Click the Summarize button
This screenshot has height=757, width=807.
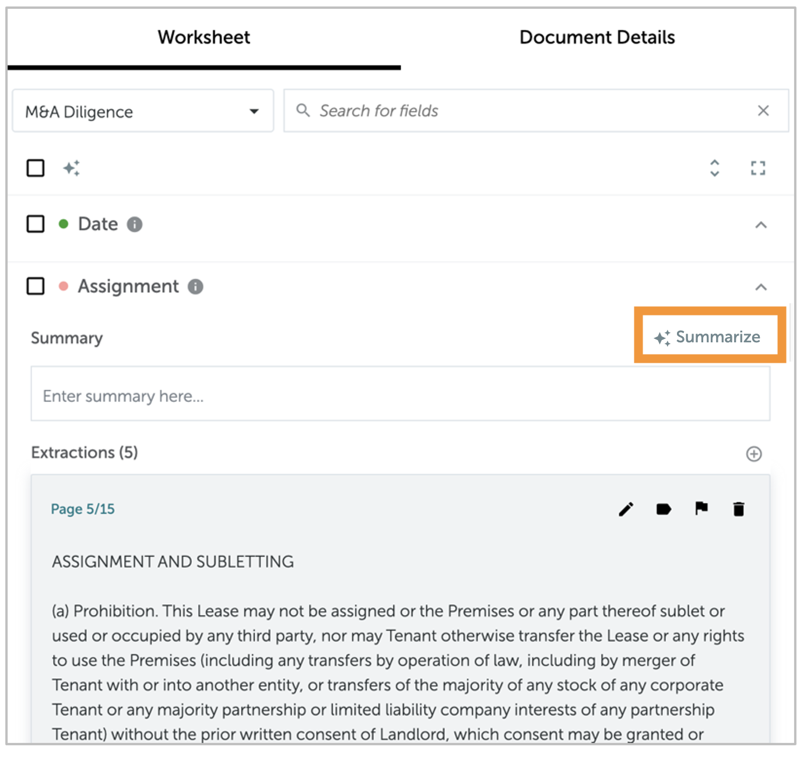pyautogui.click(x=707, y=337)
